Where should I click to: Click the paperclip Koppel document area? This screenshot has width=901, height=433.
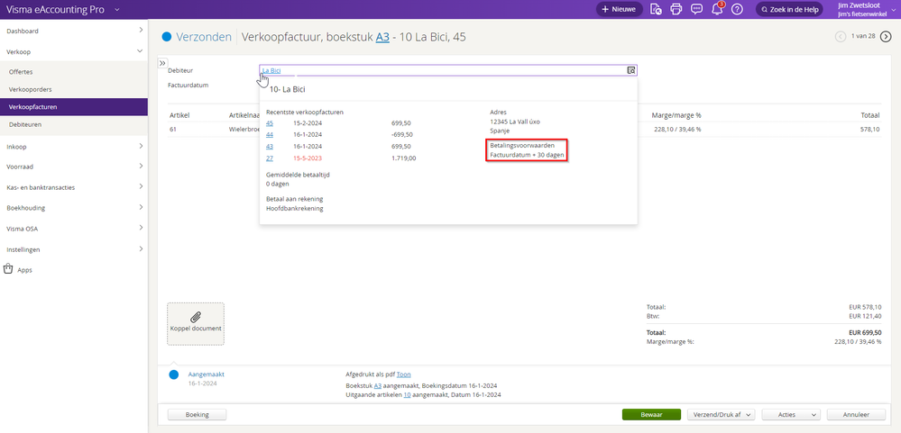coord(196,323)
